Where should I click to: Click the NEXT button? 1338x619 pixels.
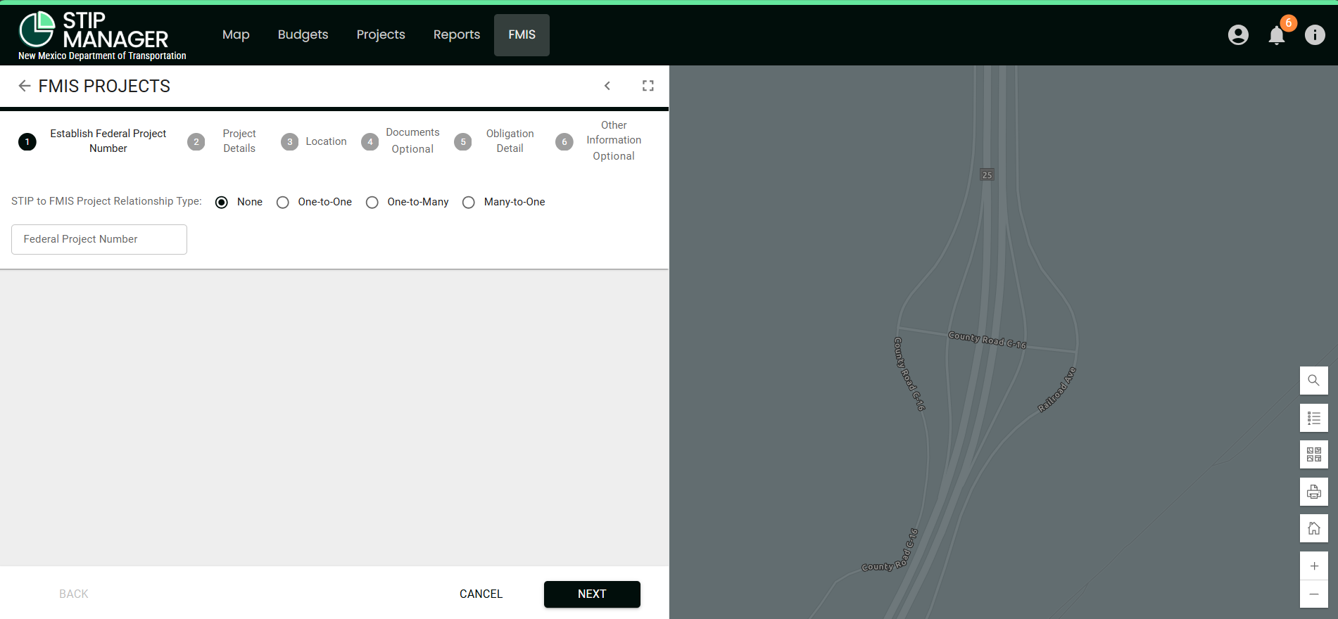click(592, 594)
